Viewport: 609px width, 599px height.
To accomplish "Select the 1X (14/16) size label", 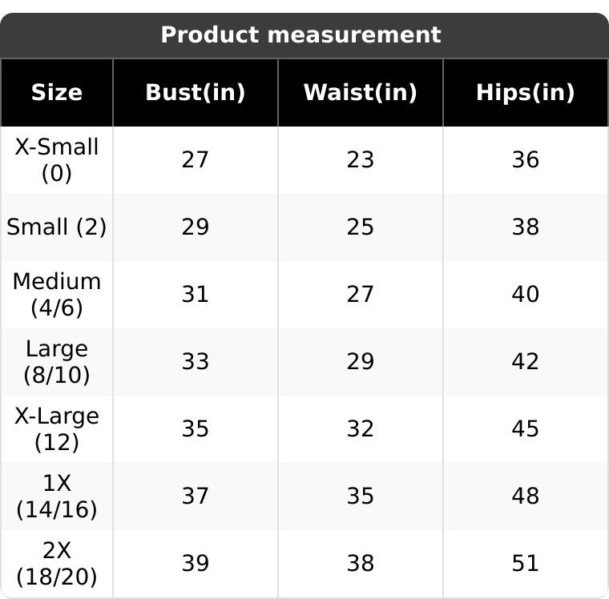I will point(57,496).
